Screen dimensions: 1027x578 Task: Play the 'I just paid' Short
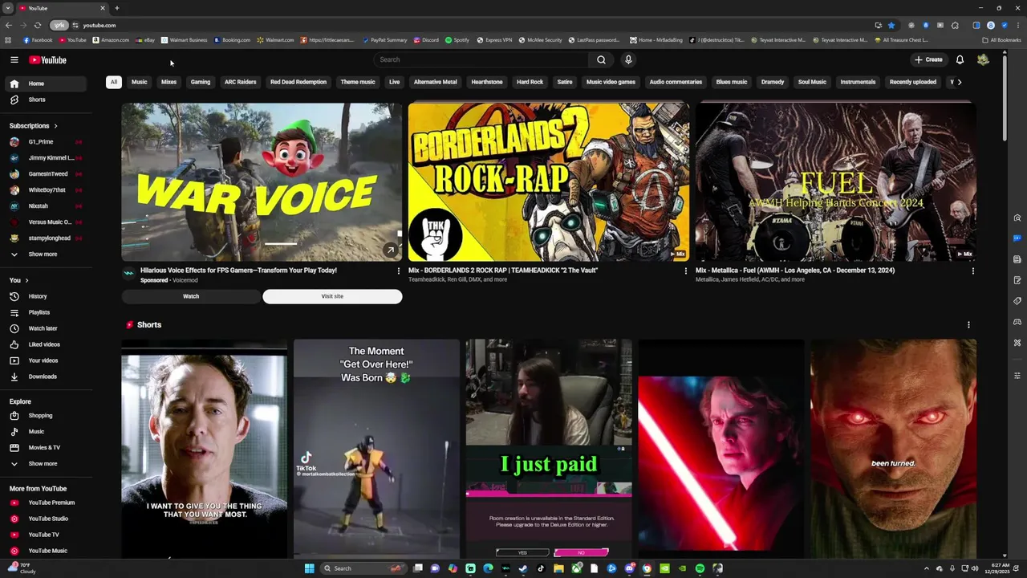(x=549, y=448)
